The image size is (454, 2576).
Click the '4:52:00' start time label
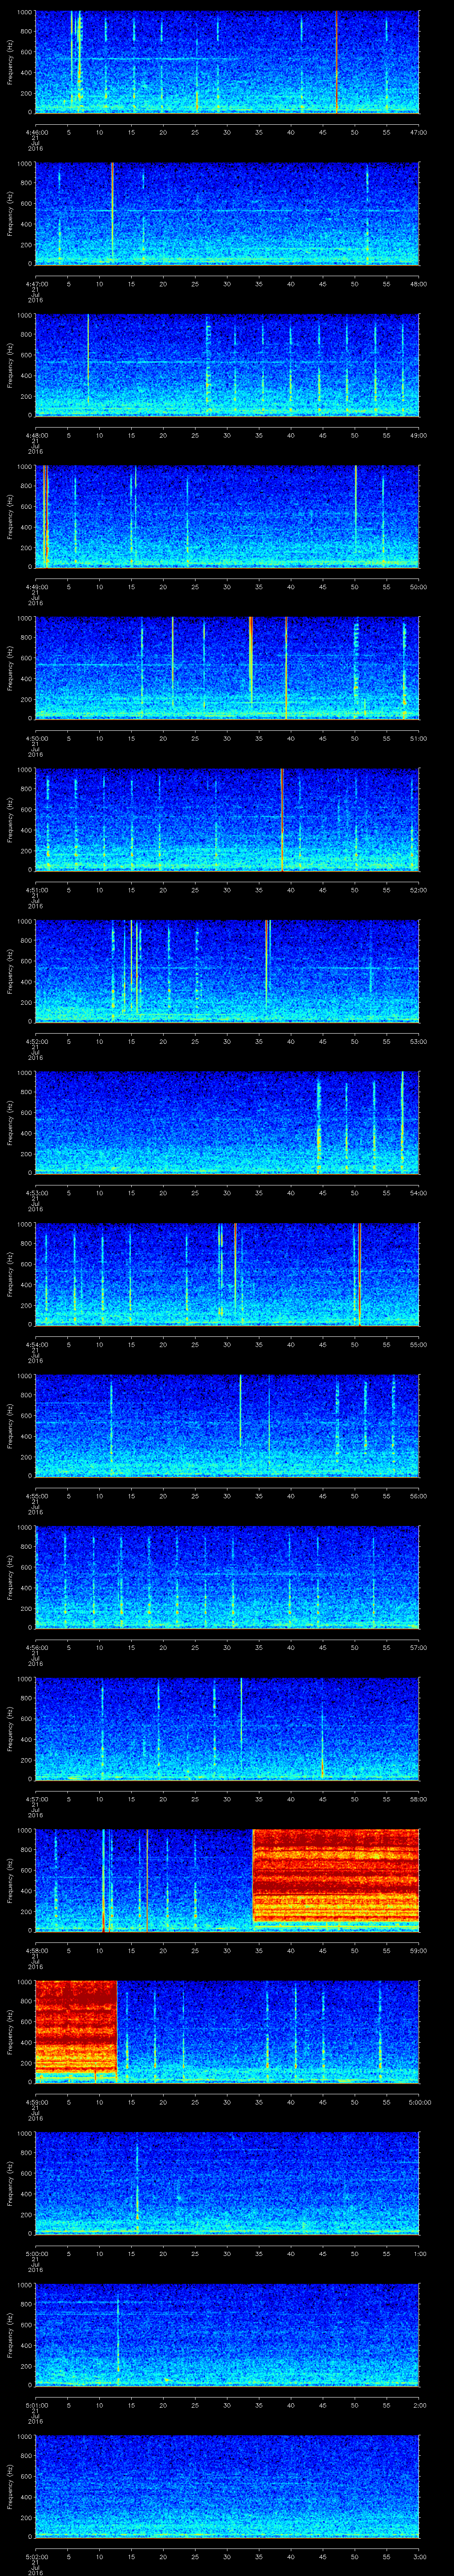click(36, 1041)
